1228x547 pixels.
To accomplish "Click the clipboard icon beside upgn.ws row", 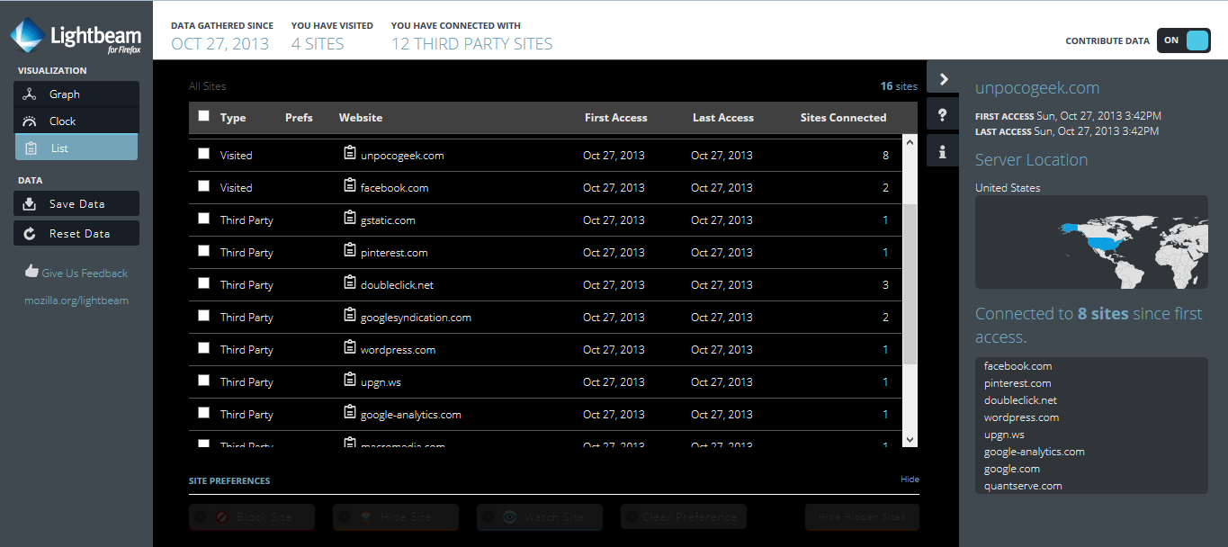I will point(350,381).
